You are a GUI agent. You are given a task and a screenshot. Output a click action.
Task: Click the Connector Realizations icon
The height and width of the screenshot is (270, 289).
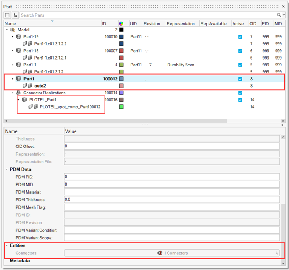[18, 93]
